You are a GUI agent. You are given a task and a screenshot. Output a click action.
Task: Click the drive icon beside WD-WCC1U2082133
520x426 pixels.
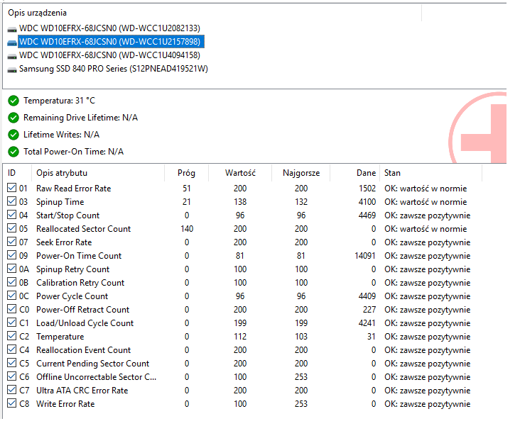pos(12,30)
